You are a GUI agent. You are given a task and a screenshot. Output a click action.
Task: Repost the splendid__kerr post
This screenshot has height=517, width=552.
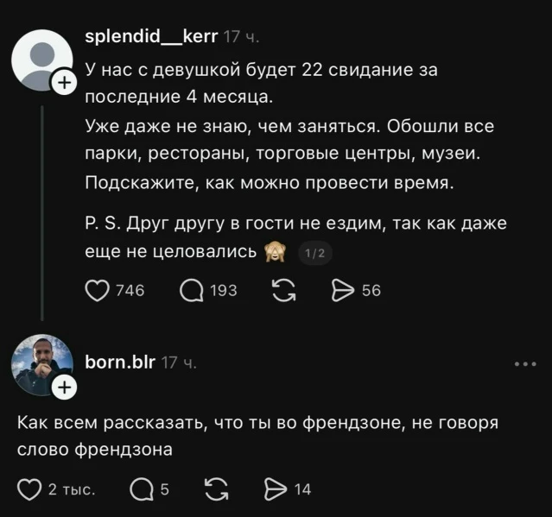pos(283,291)
